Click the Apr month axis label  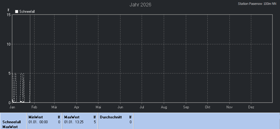click(x=77, y=107)
